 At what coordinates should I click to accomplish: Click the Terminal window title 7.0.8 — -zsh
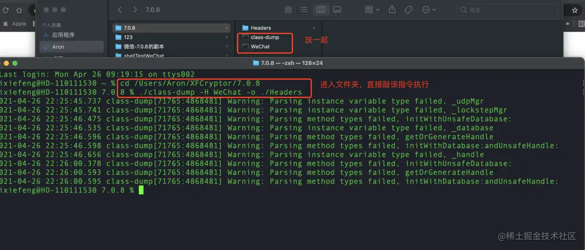click(x=292, y=63)
